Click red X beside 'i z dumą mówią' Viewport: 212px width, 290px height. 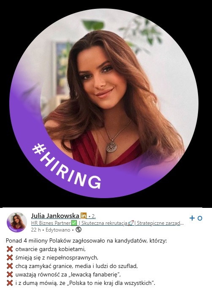(10, 283)
